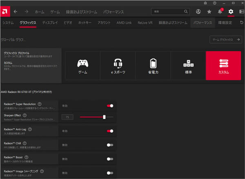Click into the search field
Image resolution: width=245 pixels, height=179 pixels.
(170, 11)
